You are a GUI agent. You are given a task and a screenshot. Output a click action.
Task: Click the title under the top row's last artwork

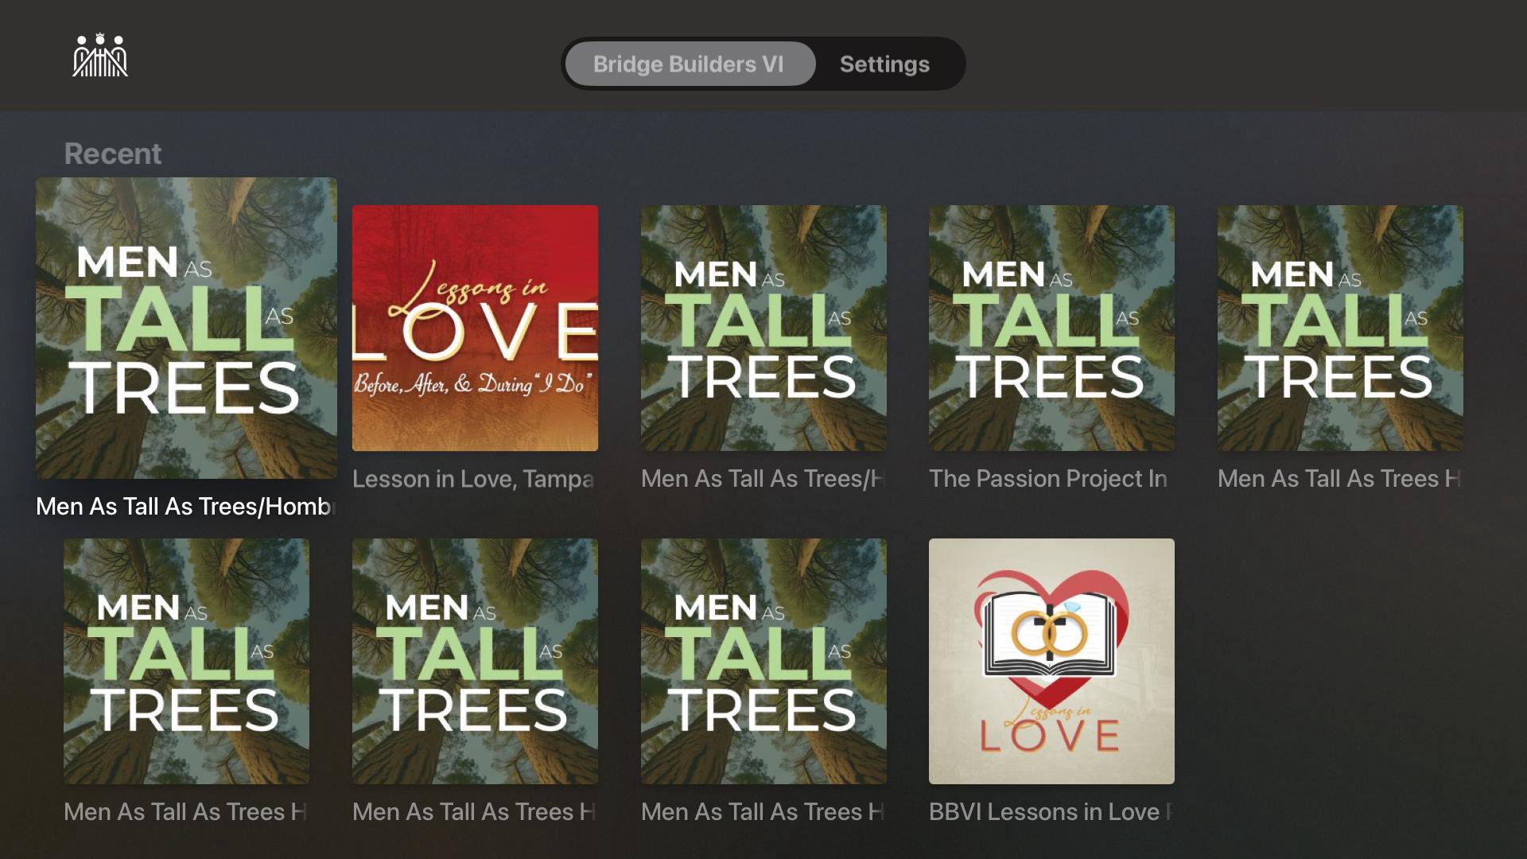point(1339,479)
